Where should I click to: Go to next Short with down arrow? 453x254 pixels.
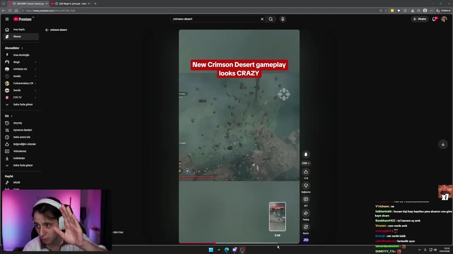coord(443,144)
